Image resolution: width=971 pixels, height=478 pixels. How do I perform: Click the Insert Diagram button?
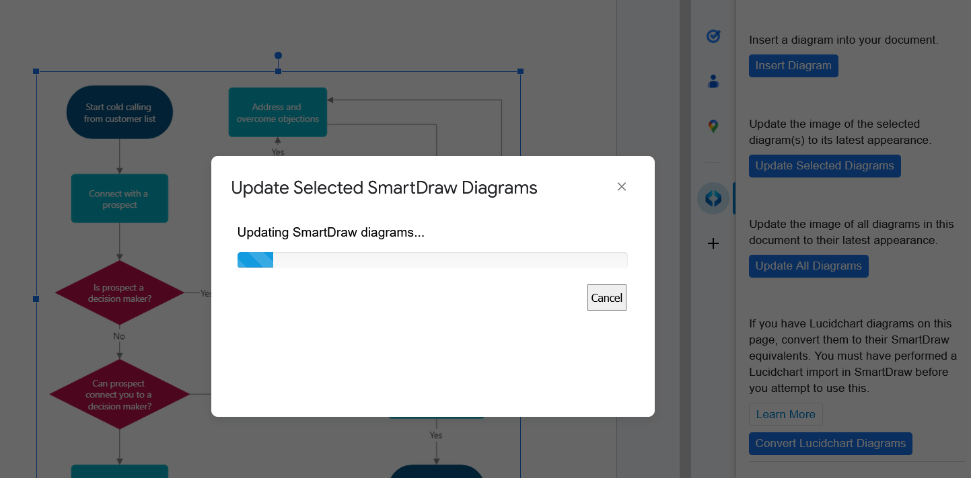793,65
